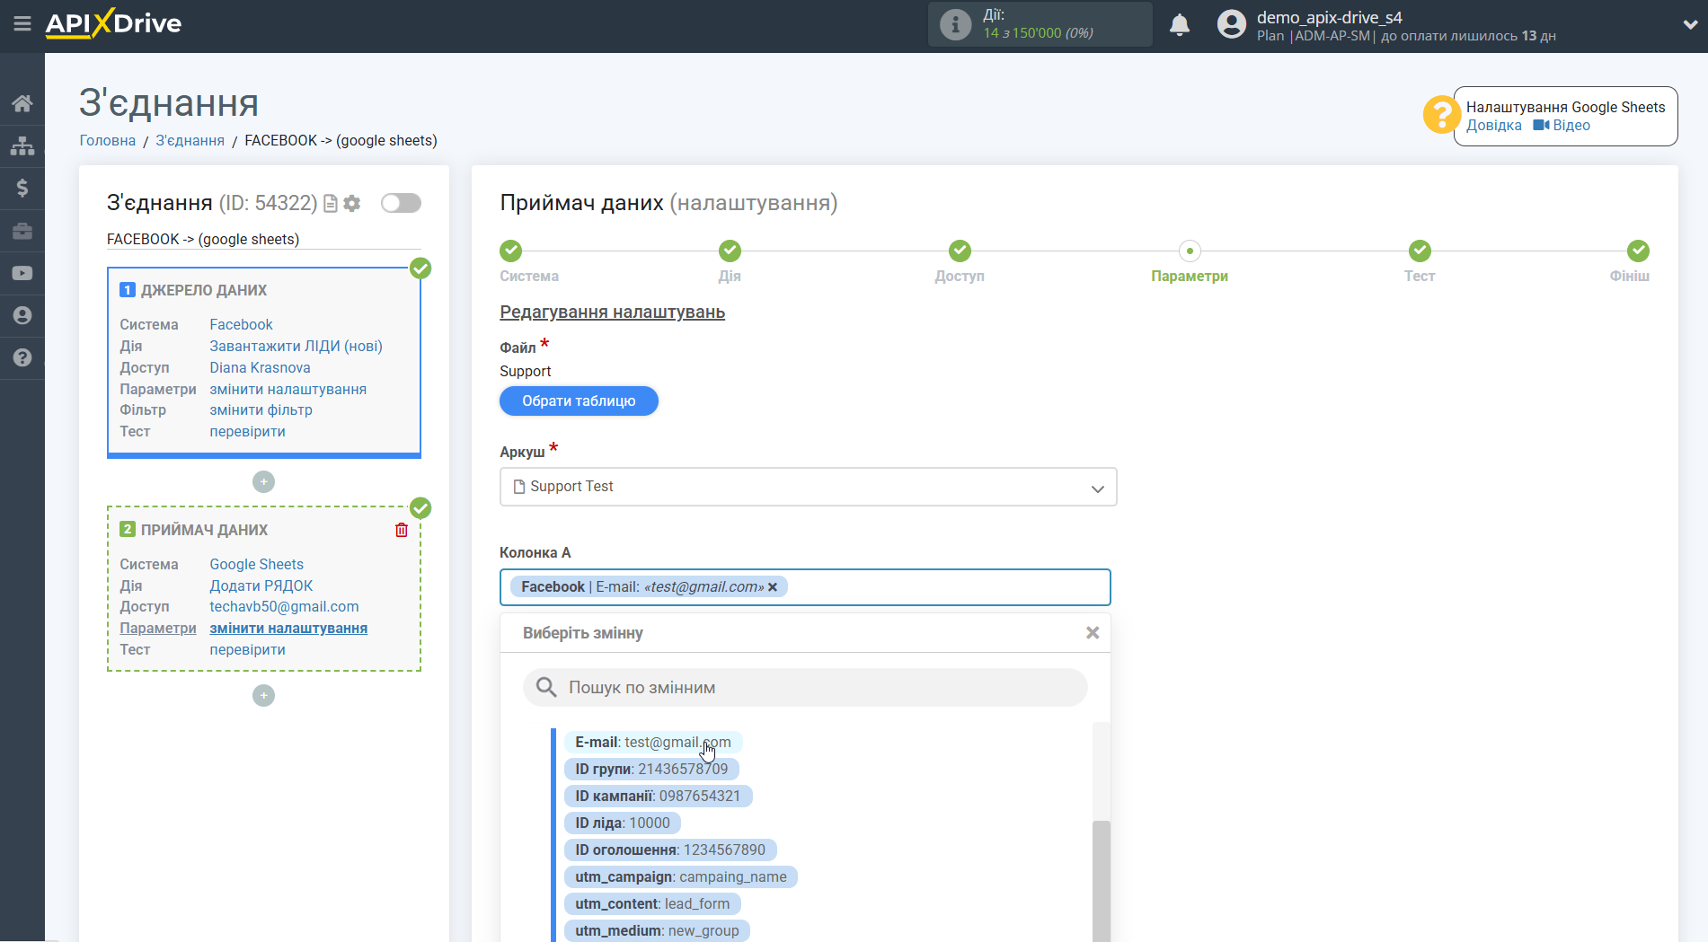Go to the Тест step
Image resolution: width=1708 pixels, height=942 pixels.
(1420, 251)
